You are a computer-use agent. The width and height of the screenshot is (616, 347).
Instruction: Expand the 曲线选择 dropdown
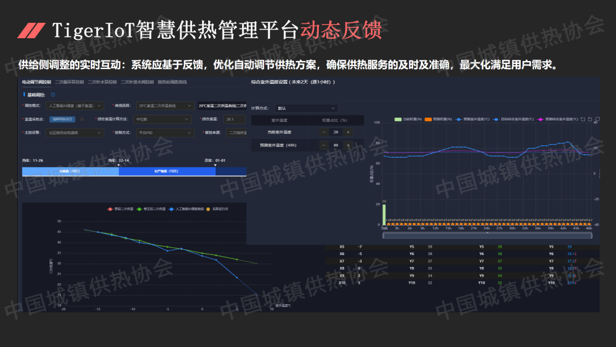(x=164, y=106)
